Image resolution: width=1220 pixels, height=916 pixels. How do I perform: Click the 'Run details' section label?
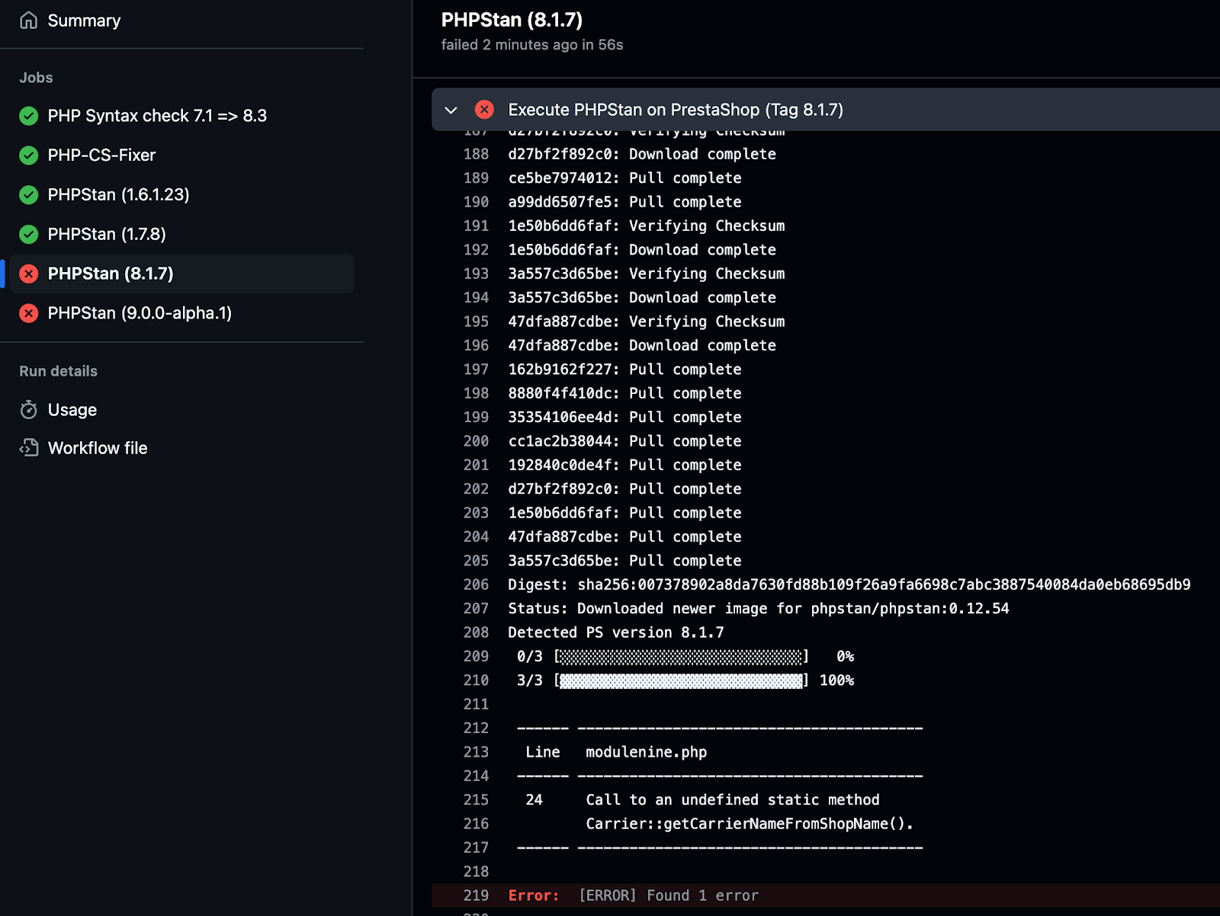click(x=59, y=371)
